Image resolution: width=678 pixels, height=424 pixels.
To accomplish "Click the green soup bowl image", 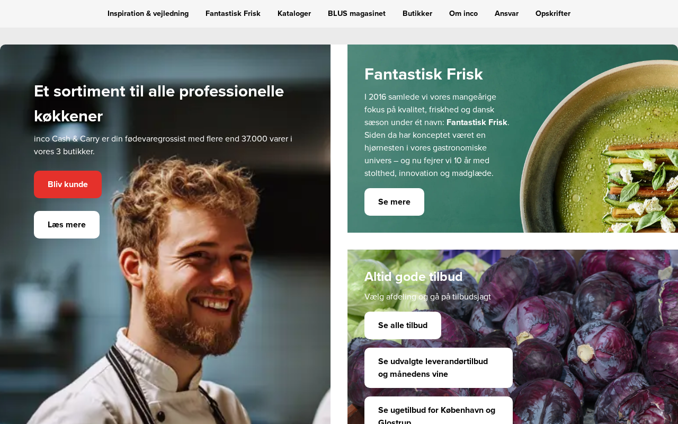I will [599, 146].
